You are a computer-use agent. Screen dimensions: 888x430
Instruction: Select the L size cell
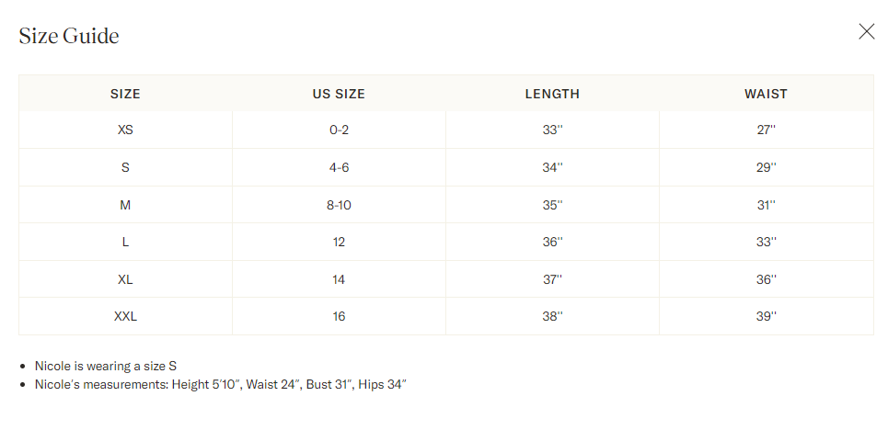pos(125,243)
